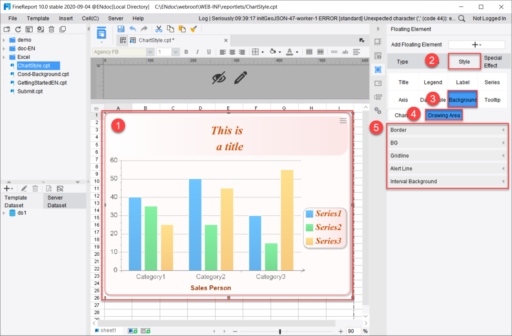
Task: Switch to the Special Effect tab
Action: (x=493, y=62)
